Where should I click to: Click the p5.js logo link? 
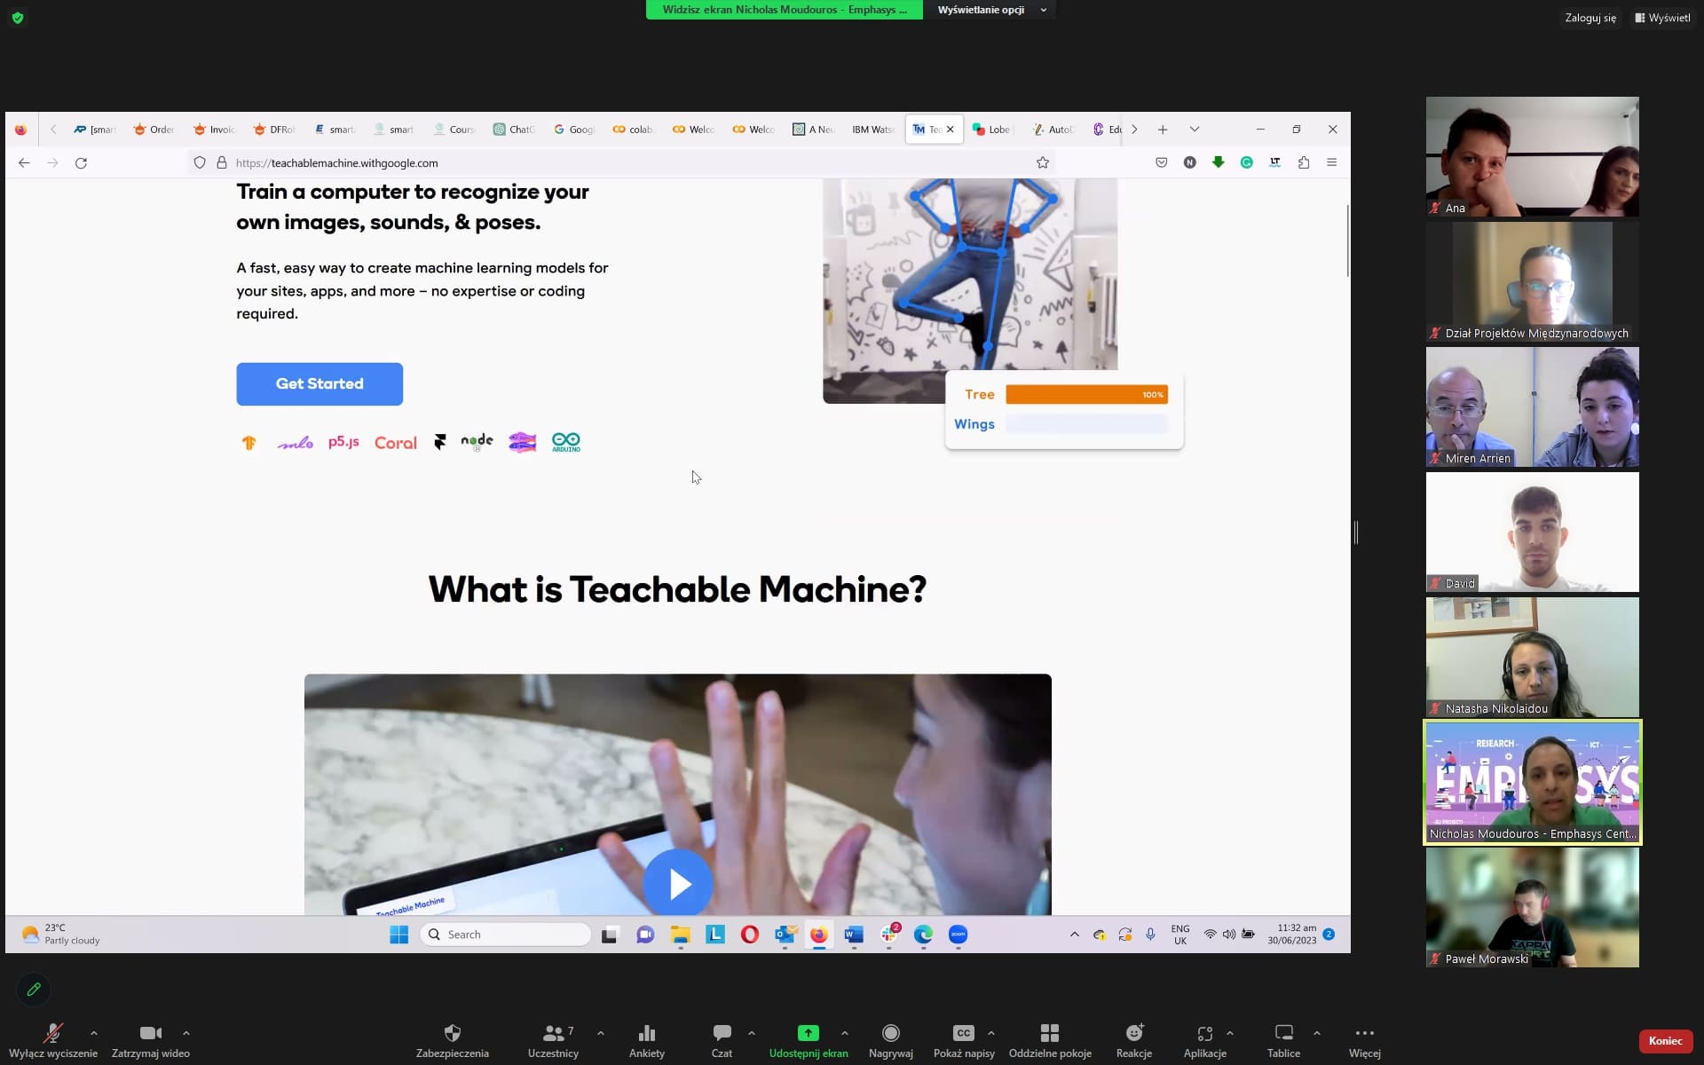(x=343, y=442)
